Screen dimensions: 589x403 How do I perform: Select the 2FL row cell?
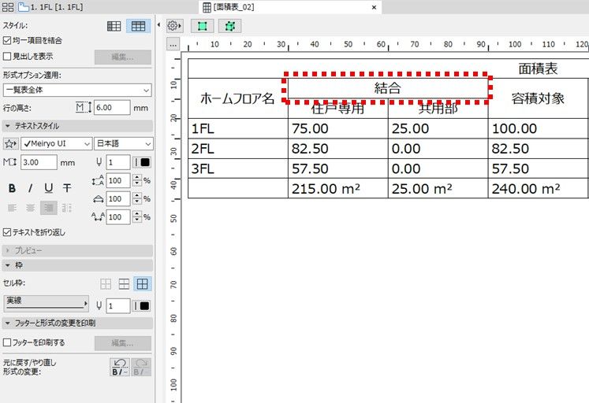click(x=238, y=149)
